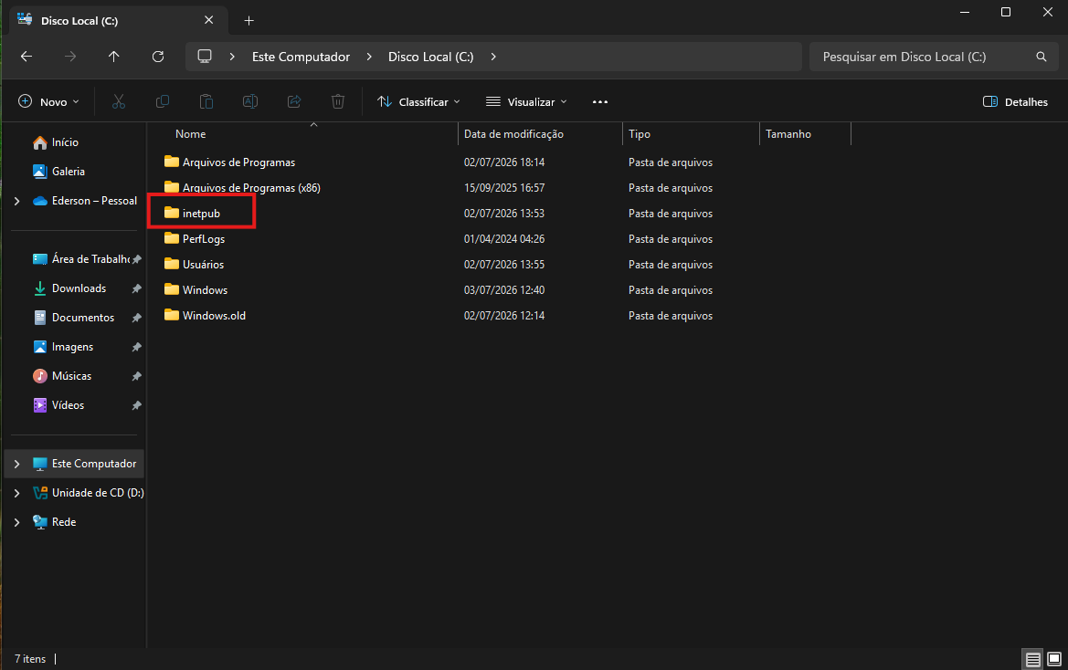
Task: Select the Windows.old folder
Action: [x=214, y=316]
